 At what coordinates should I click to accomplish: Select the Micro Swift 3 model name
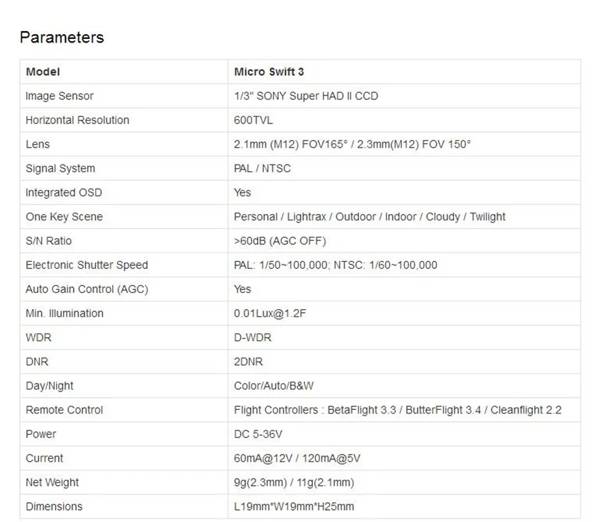click(269, 72)
